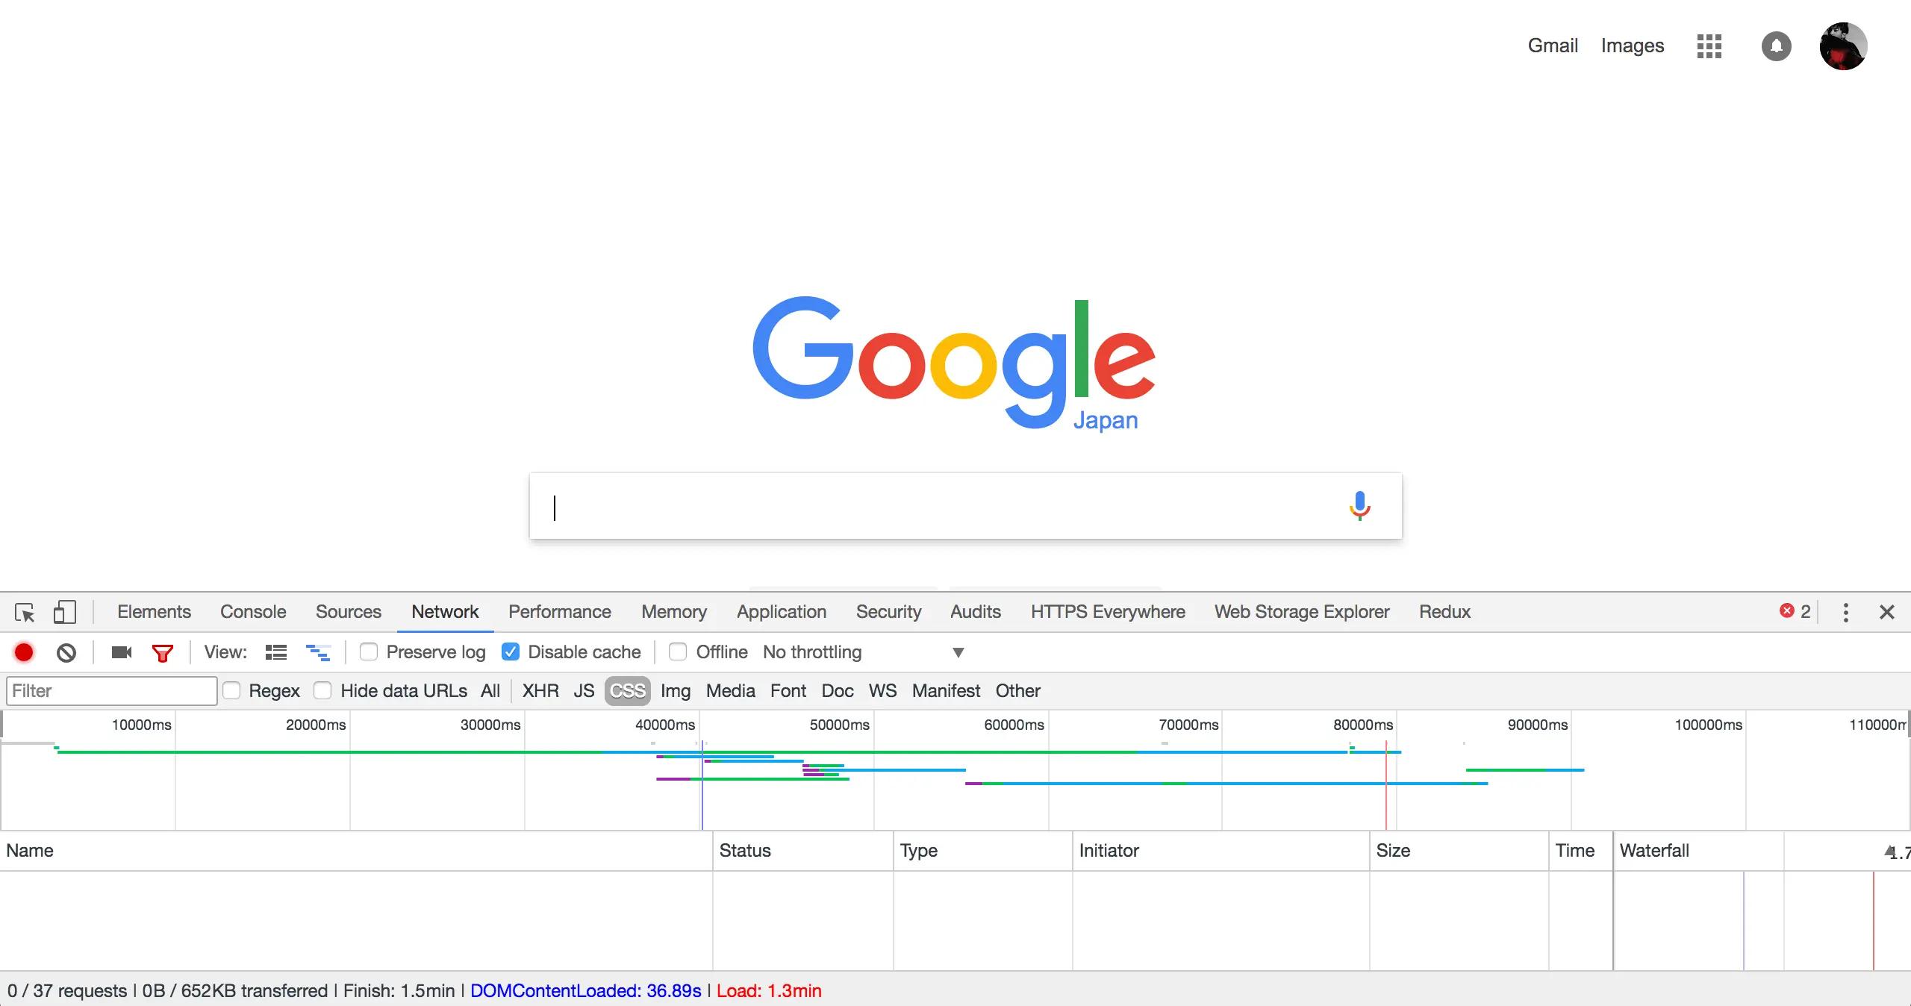Open the HTTPS Everywhere panel tab
1911x1006 pixels.
coord(1107,612)
